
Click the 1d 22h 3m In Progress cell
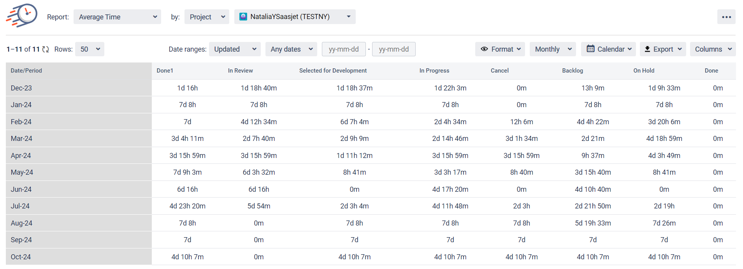pos(450,88)
